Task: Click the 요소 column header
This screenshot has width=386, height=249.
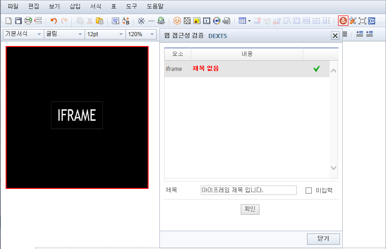Action: click(x=178, y=54)
